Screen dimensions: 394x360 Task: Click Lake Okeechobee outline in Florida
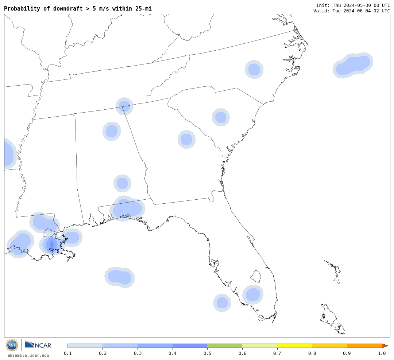pyautogui.click(x=256, y=276)
